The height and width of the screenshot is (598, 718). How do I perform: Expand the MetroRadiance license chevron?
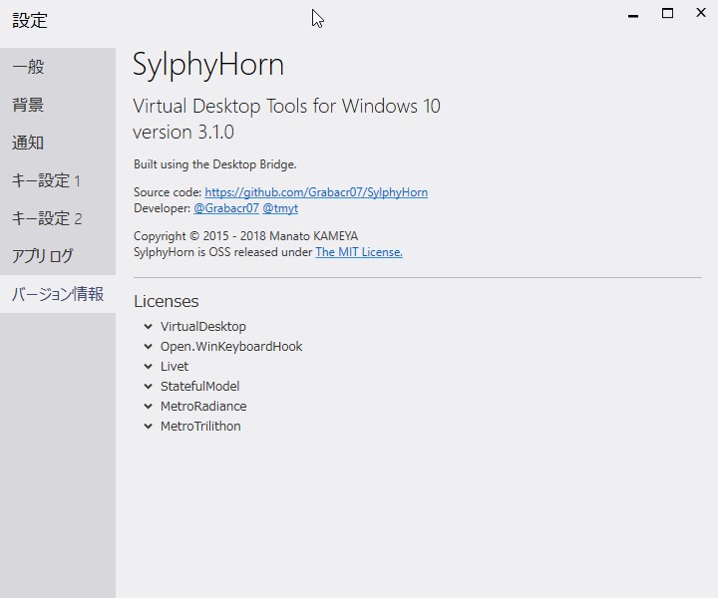(148, 407)
